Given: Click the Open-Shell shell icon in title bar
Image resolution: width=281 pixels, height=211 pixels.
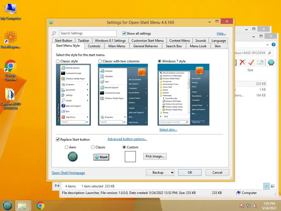Looking at the screenshot, I should 51,22.
